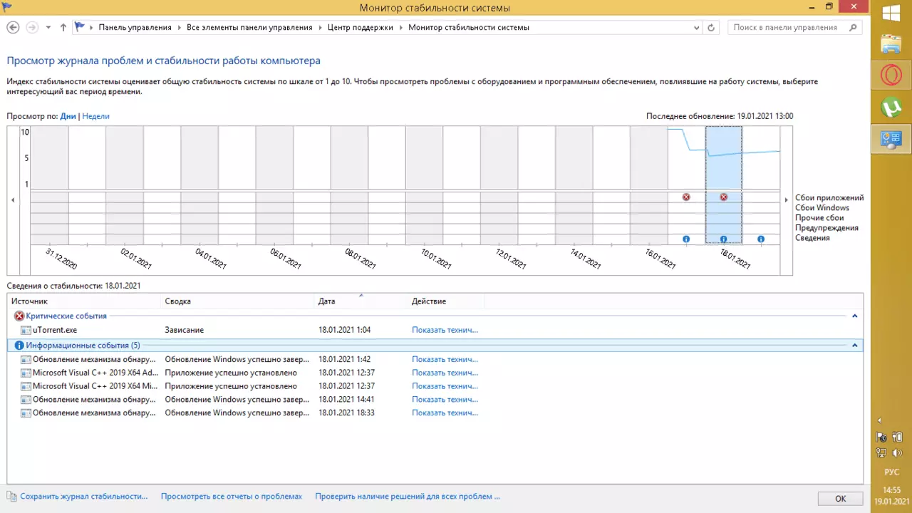Viewport: 912px width, 513px height.
Task: Show technical details for uTorrent.exe hang
Action: [445, 331]
